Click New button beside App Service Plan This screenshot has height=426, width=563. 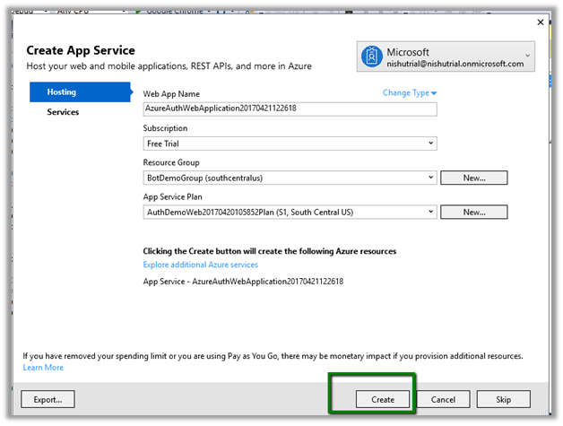(x=473, y=212)
